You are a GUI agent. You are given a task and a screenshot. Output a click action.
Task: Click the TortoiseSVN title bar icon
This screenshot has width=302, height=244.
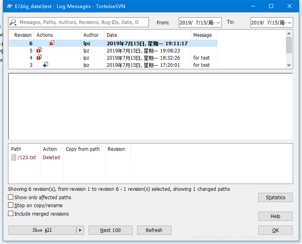tap(10, 6)
